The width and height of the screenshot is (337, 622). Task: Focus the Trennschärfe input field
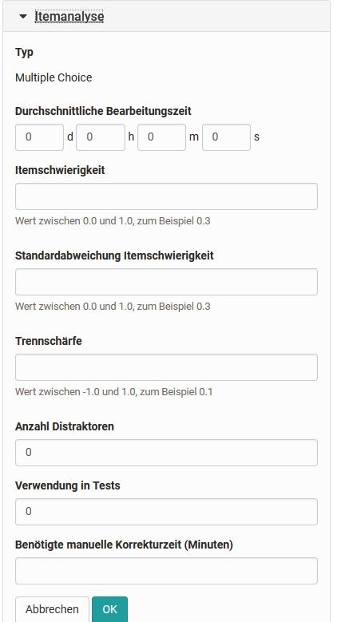coord(166,367)
